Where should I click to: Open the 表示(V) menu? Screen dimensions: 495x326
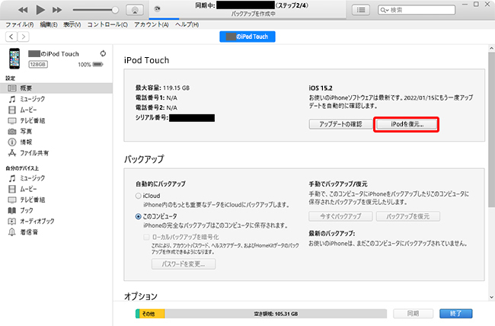point(72,24)
